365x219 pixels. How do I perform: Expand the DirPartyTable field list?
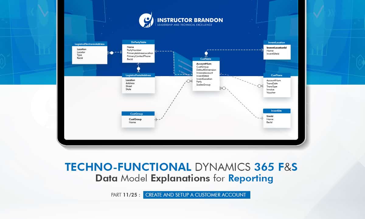[138, 53]
